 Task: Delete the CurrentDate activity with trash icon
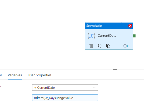pos(91,46)
